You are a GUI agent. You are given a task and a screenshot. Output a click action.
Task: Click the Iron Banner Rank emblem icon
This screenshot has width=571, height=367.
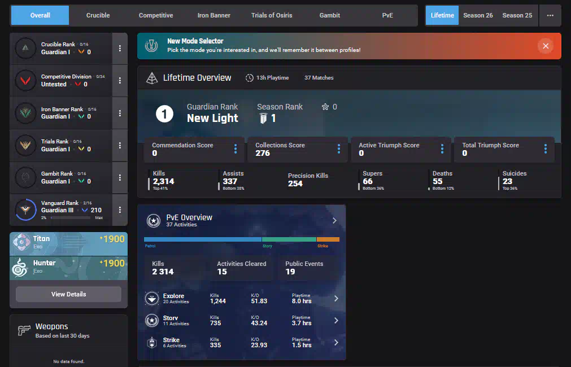point(25,113)
